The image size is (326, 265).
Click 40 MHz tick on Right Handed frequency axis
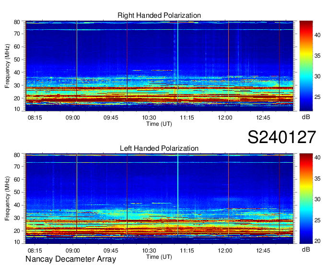(17, 72)
